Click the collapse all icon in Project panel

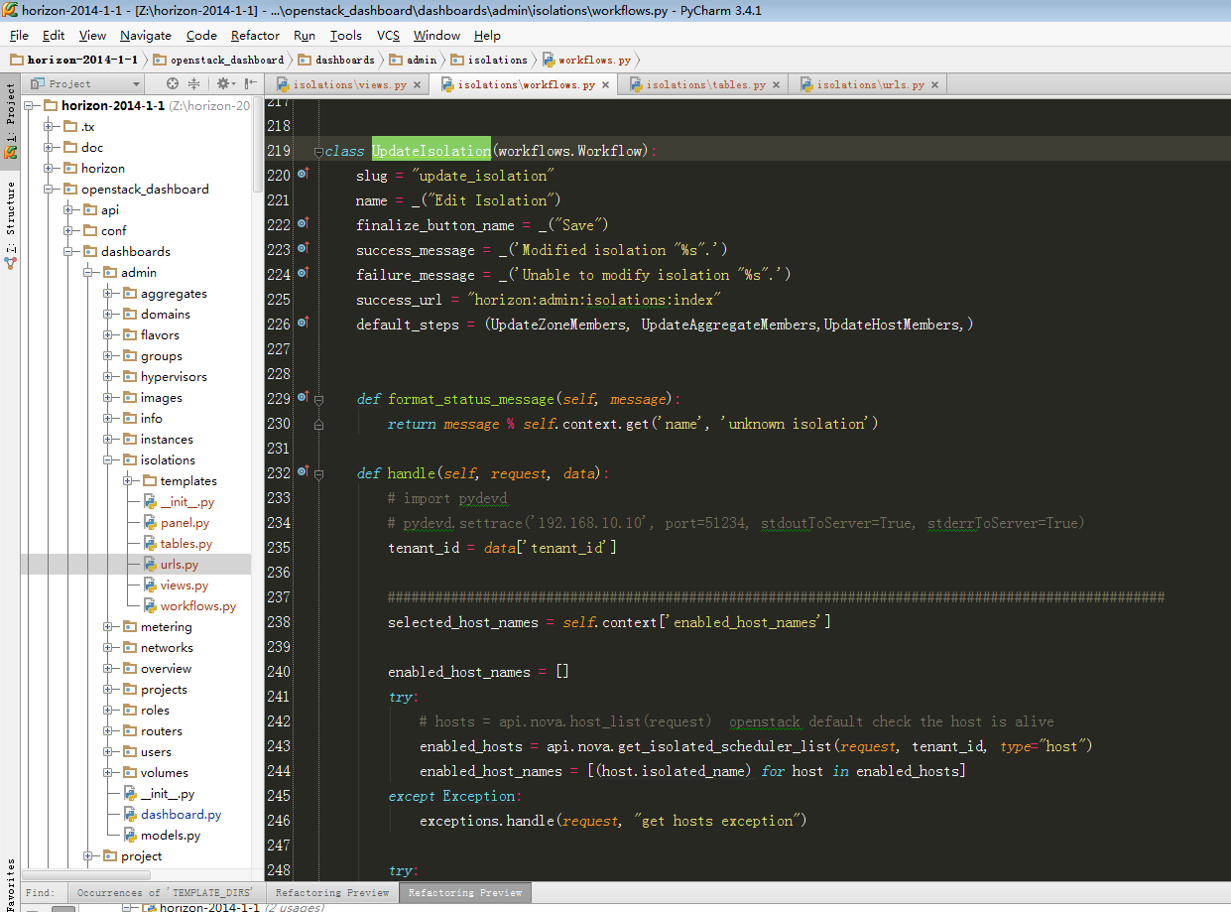pyautogui.click(x=194, y=84)
